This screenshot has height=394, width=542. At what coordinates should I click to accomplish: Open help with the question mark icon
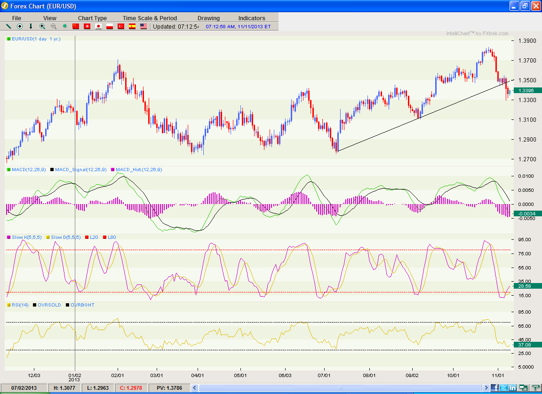click(535, 388)
